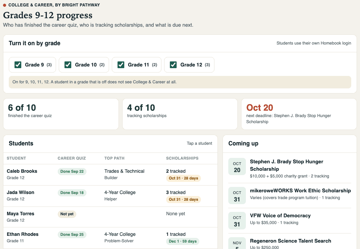Click the SCHOLARSHIPS column header
360x249 pixels.
pyautogui.click(x=182, y=158)
